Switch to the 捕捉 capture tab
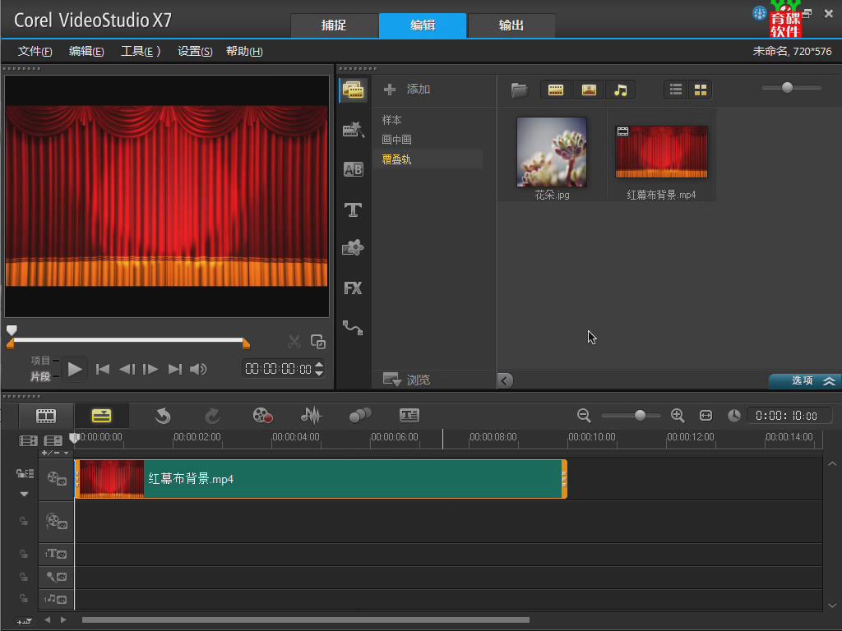 coord(334,25)
